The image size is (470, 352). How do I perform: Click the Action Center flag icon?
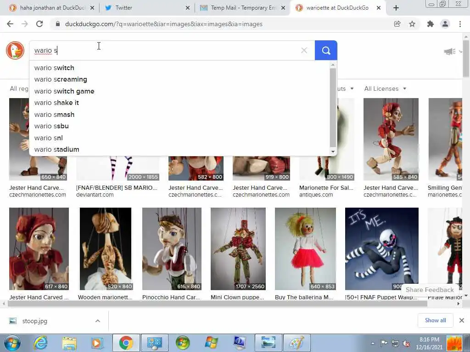pyautogui.click(x=384, y=343)
